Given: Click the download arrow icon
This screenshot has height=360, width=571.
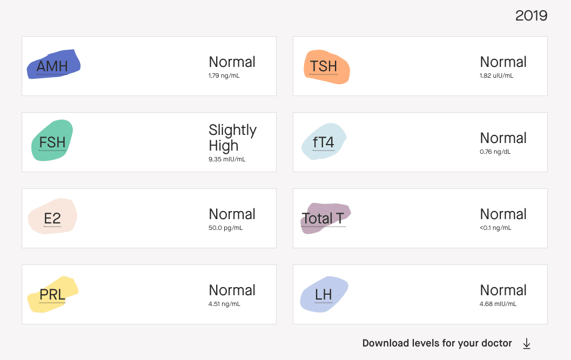Looking at the screenshot, I should pos(527,343).
